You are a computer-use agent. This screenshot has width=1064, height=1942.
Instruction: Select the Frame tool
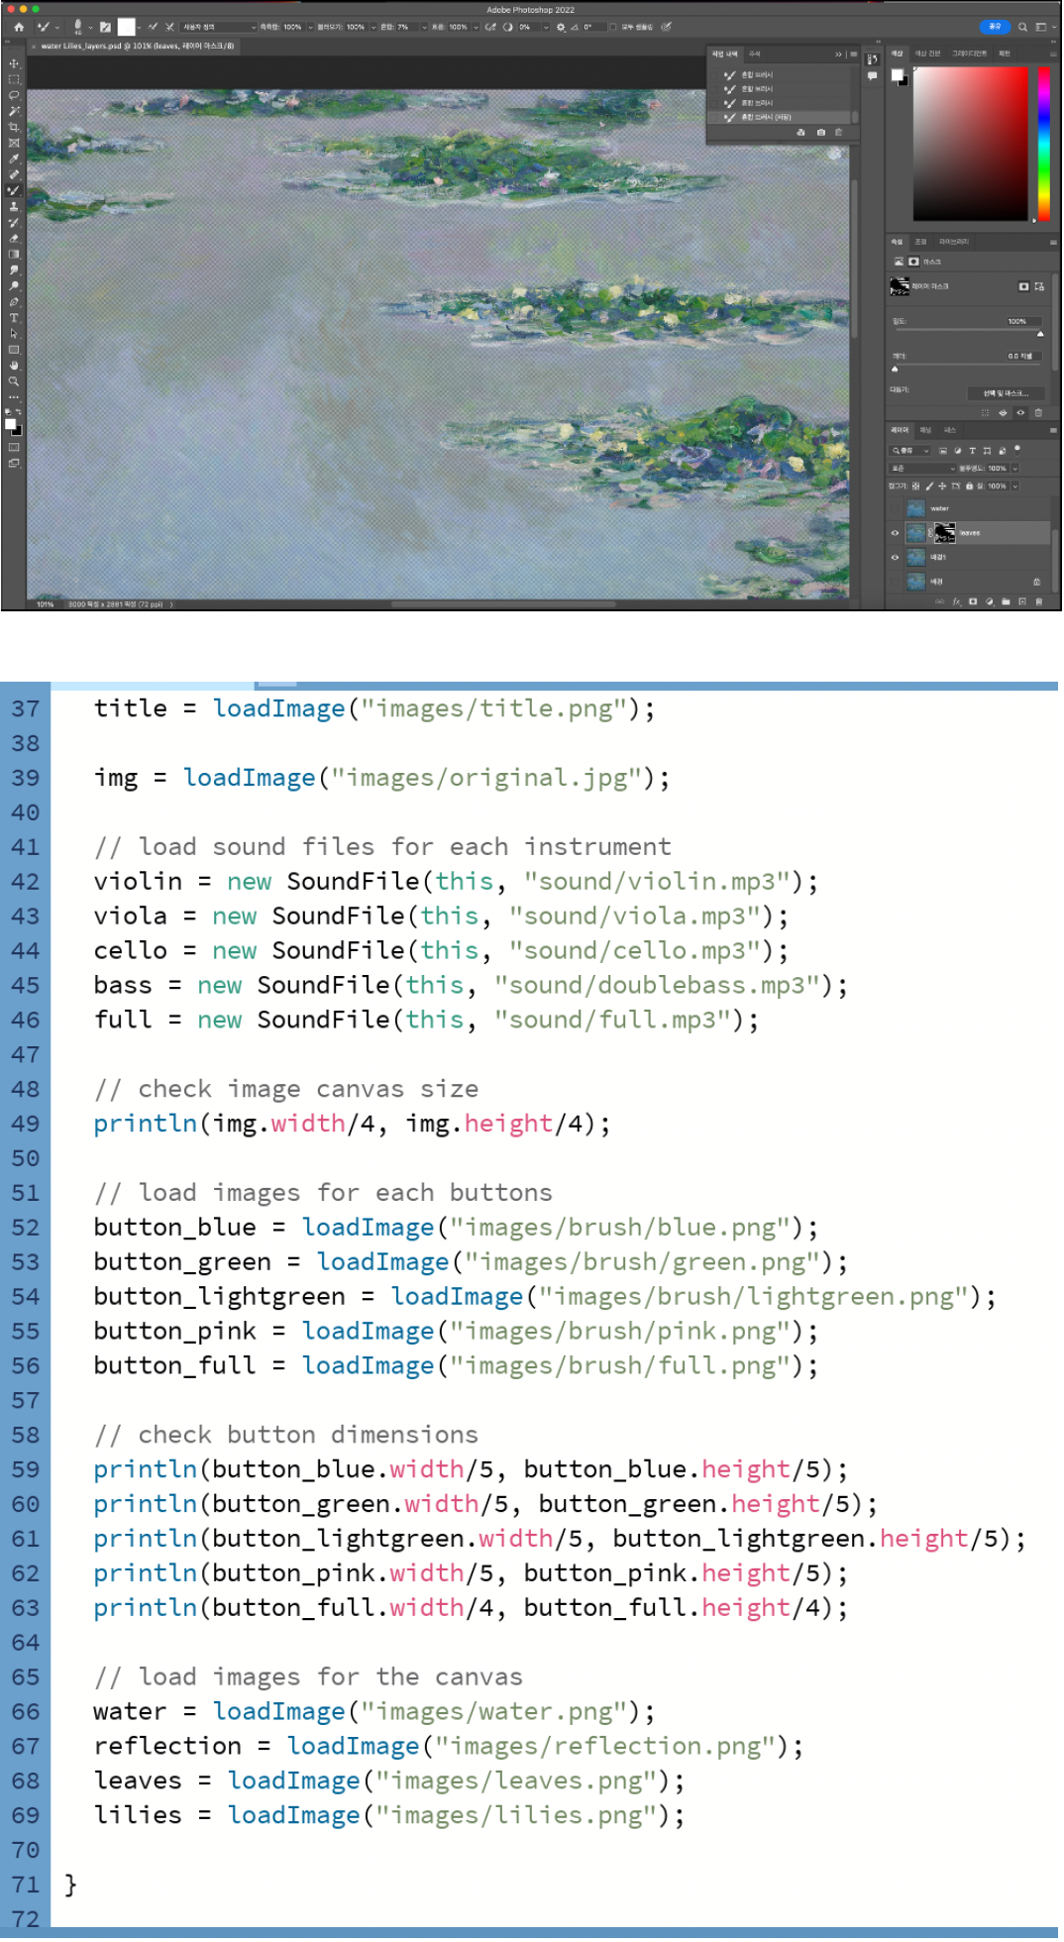pyautogui.click(x=14, y=143)
